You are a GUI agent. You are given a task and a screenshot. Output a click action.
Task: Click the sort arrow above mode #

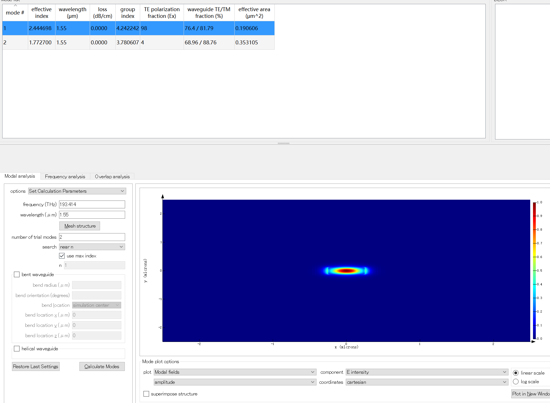coord(15,5)
